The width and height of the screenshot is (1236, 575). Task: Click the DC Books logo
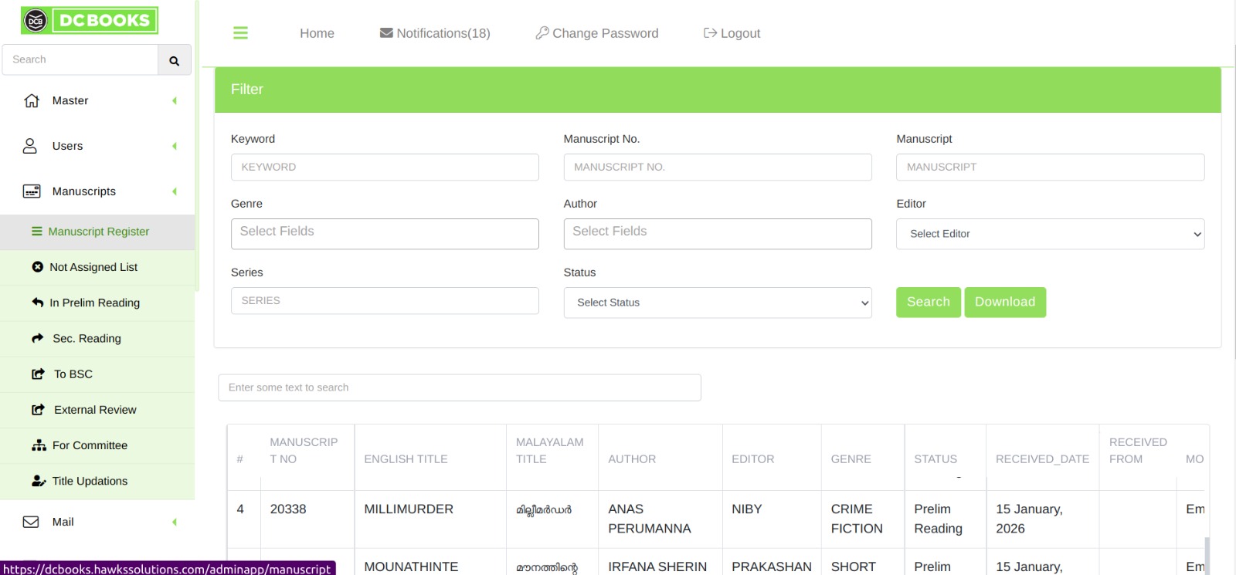pos(90,21)
